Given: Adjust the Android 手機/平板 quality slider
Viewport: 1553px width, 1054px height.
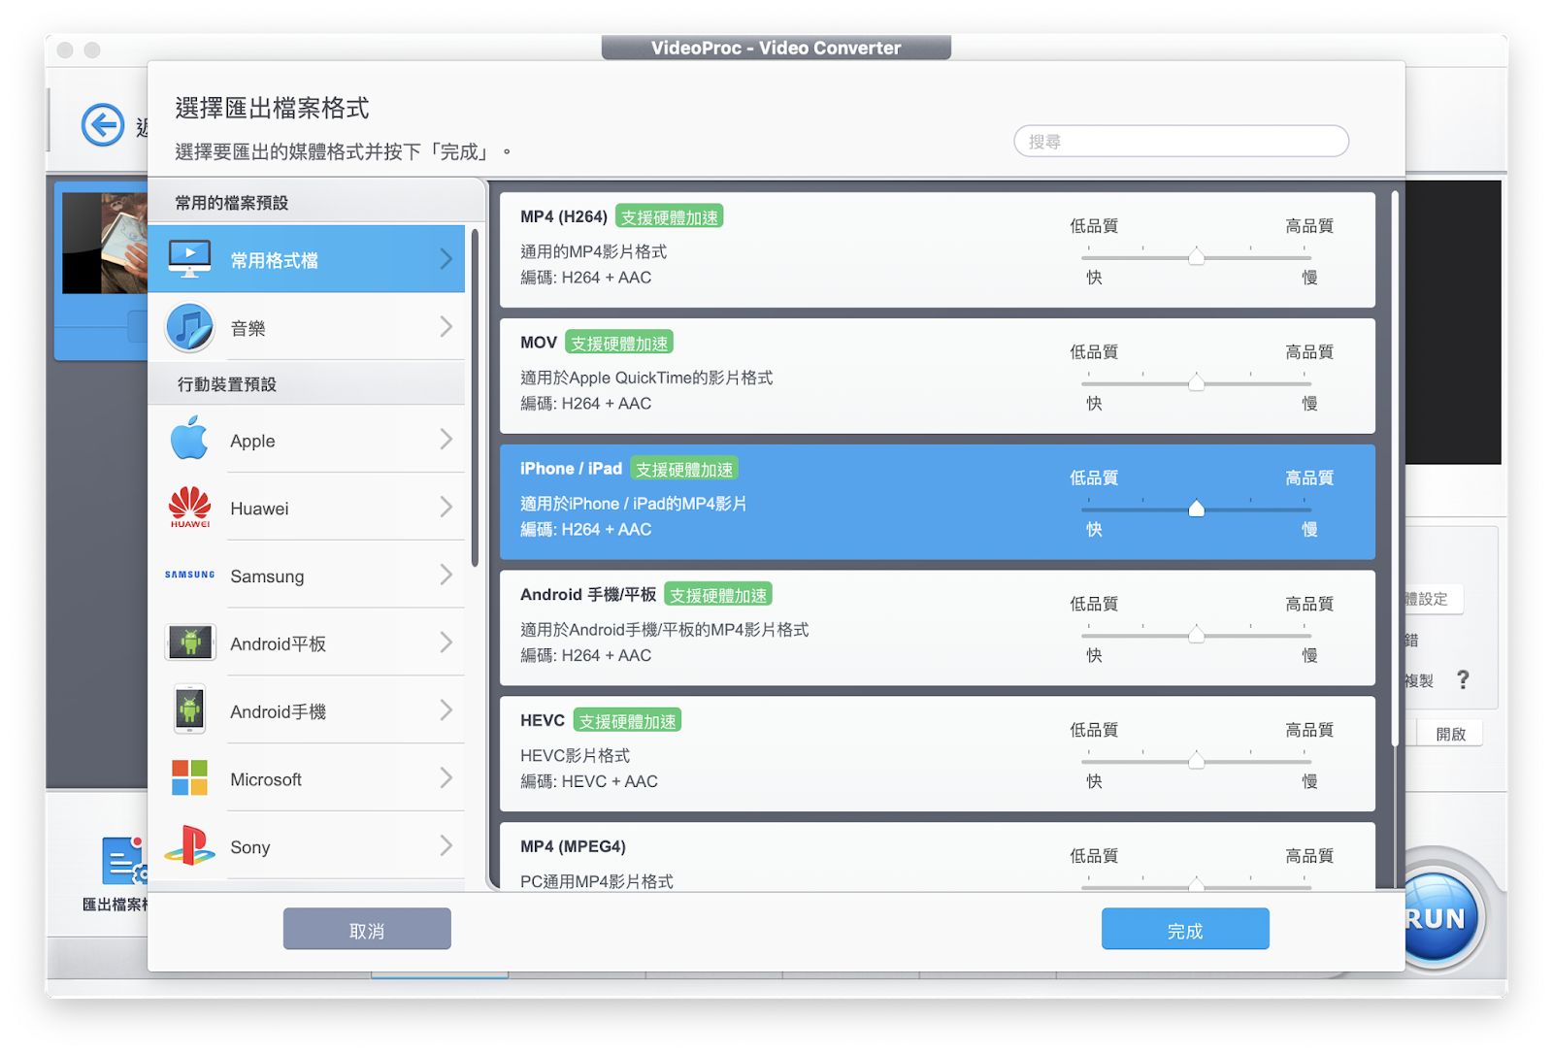Looking at the screenshot, I should (1196, 635).
